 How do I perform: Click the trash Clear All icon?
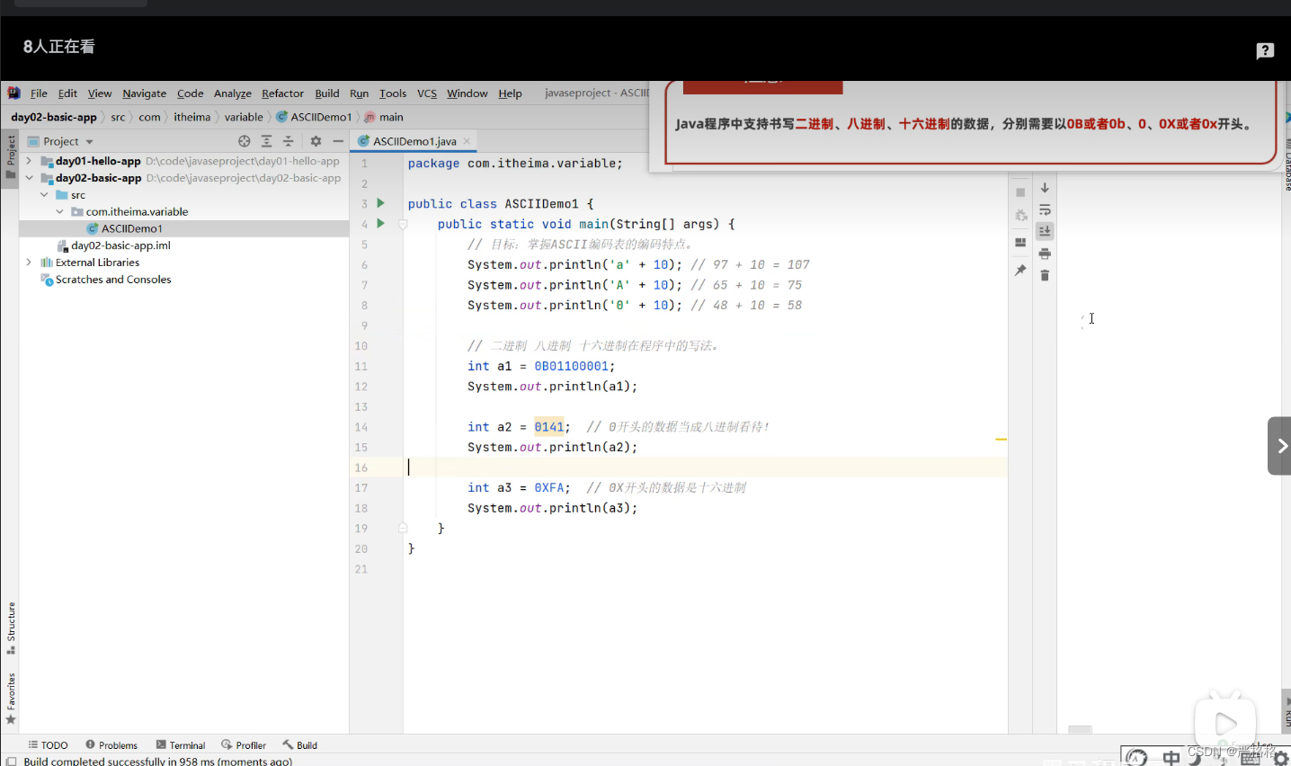[x=1045, y=275]
